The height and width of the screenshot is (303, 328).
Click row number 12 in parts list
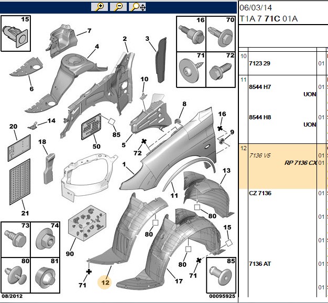(244, 149)
